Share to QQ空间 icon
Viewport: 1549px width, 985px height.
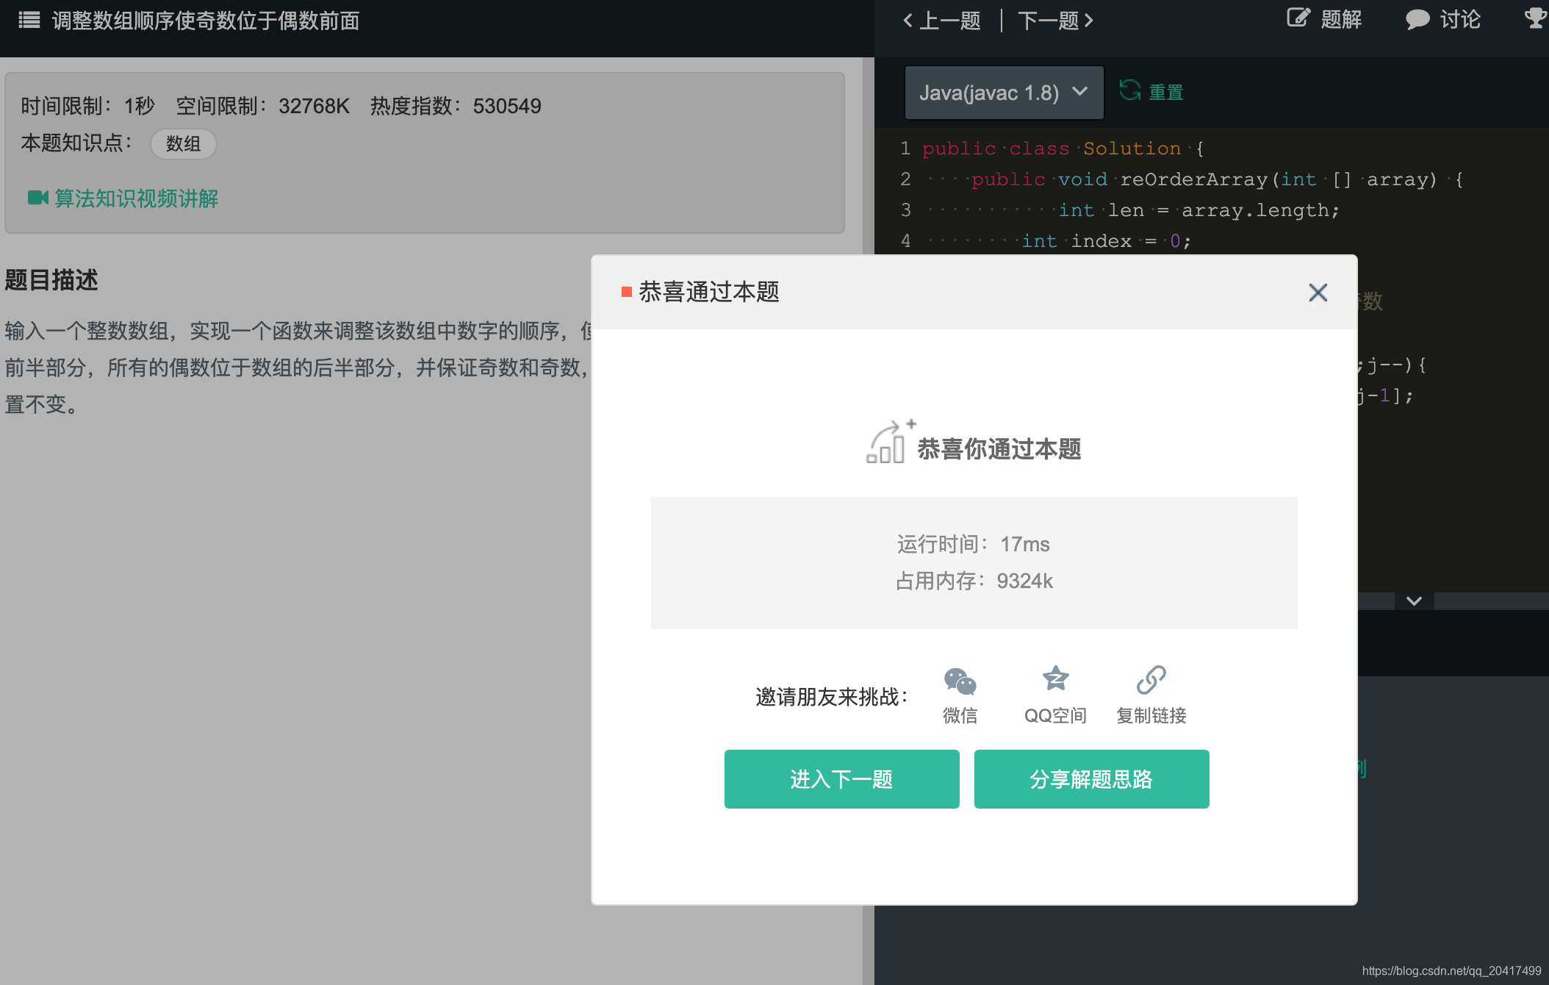point(1056,678)
